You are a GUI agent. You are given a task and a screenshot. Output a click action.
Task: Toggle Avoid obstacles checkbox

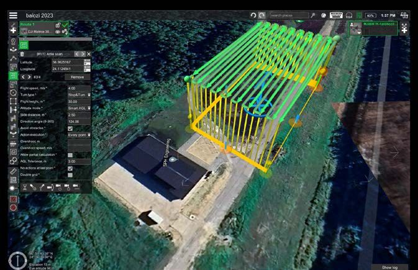[x=70, y=128]
